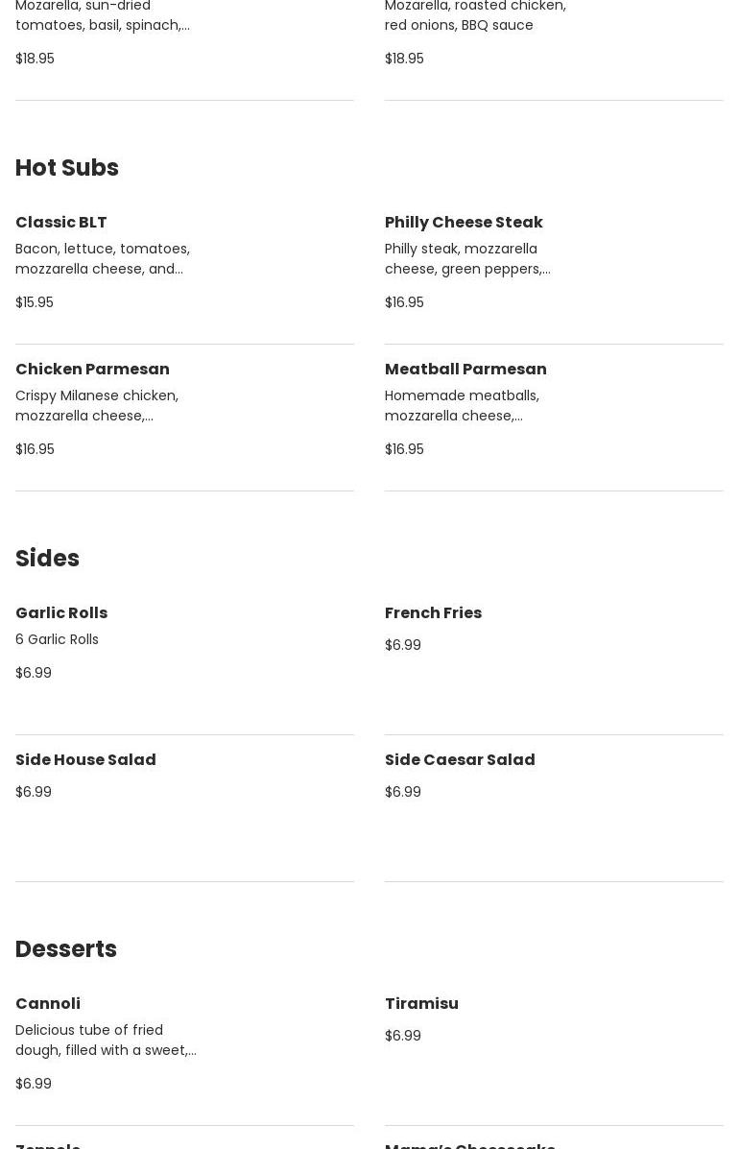Select the Philly Cheese Steak sub
The height and width of the screenshot is (1149, 739).
pos(464,222)
